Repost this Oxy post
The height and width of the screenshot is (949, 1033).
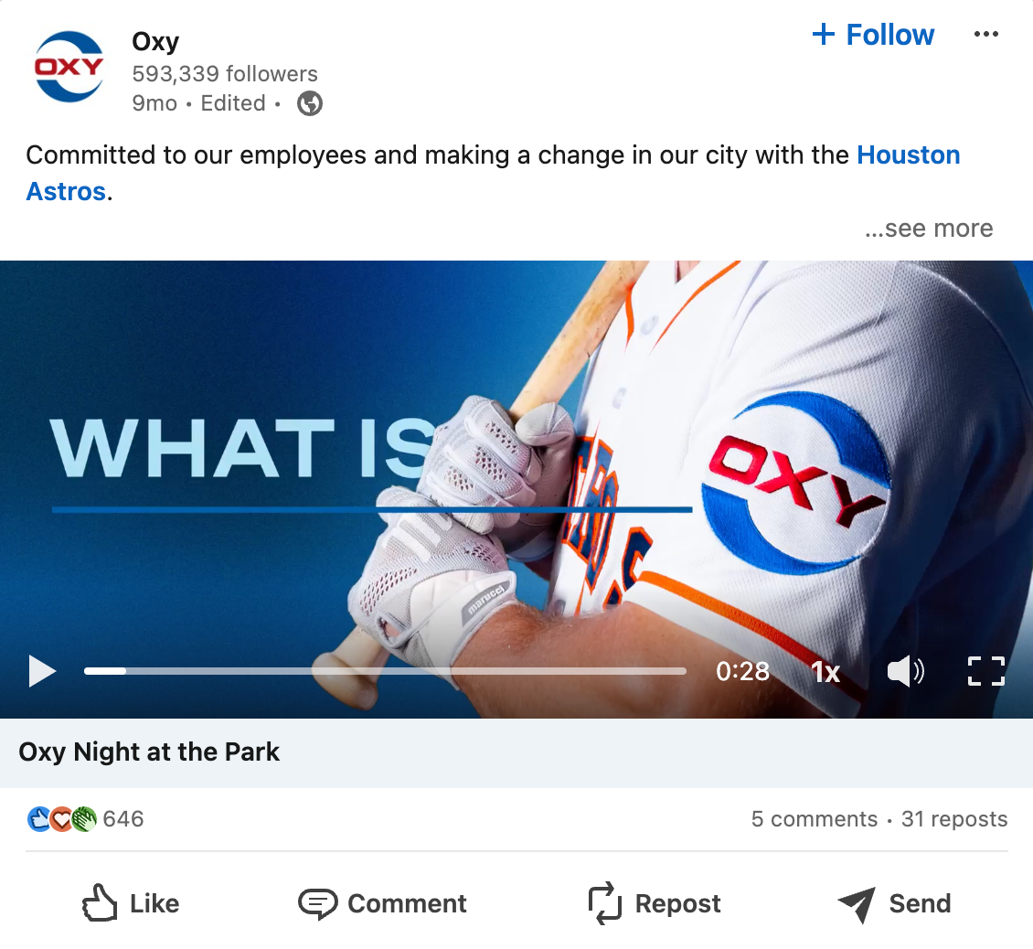[x=655, y=903]
